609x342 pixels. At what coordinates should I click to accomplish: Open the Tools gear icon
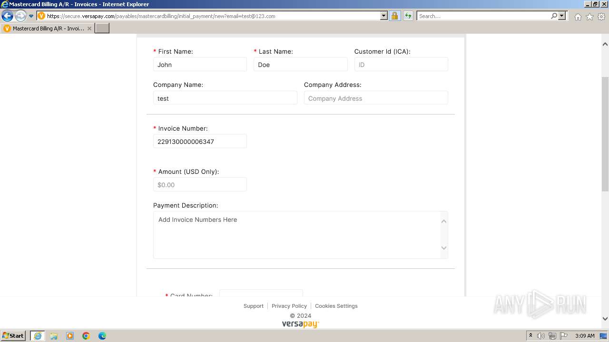pos(601,17)
